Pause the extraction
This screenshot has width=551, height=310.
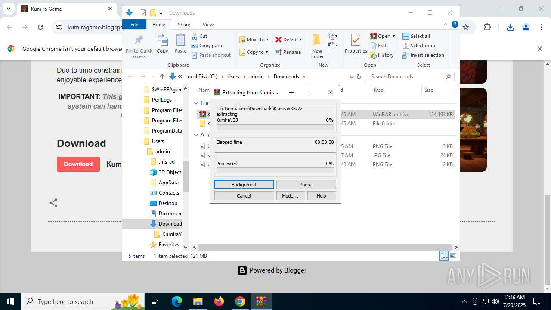[x=306, y=185]
